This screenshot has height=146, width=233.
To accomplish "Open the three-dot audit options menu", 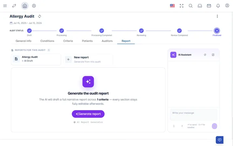I will tap(217, 16).
